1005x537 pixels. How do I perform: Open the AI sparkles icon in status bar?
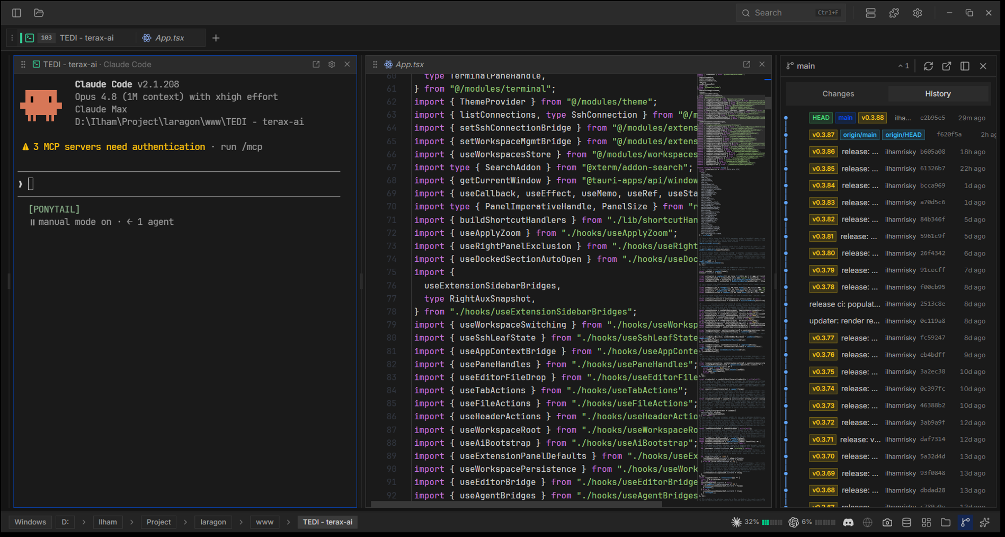pyautogui.click(x=985, y=522)
